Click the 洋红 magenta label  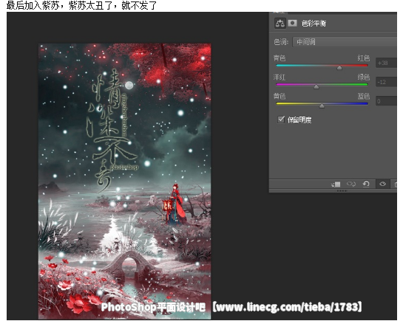pos(280,77)
